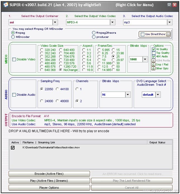Screen dimensions: 180x194
Task: Uncheck Active box for testvideo.mov
Action: pyautogui.click(x=13, y=148)
